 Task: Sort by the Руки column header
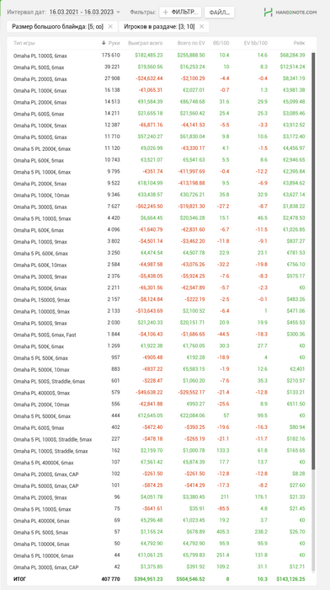pyautogui.click(x=111, y=43)
